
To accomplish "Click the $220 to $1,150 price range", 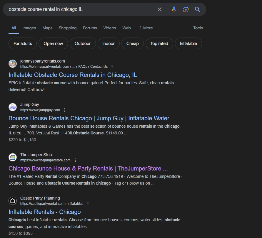I will pyautogui.click(x=22, y=140).
